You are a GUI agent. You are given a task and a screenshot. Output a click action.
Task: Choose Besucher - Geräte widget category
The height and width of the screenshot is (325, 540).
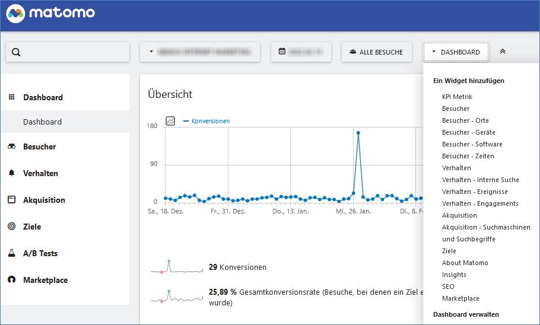pos(468,132)
